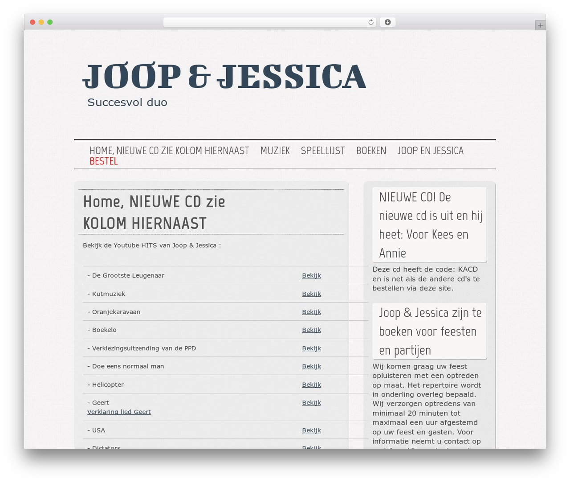The image size is (570, 483).
Task: Click the 'Joop & Jessica zijn te boeken' heading
Action: (x=430, y=331)
